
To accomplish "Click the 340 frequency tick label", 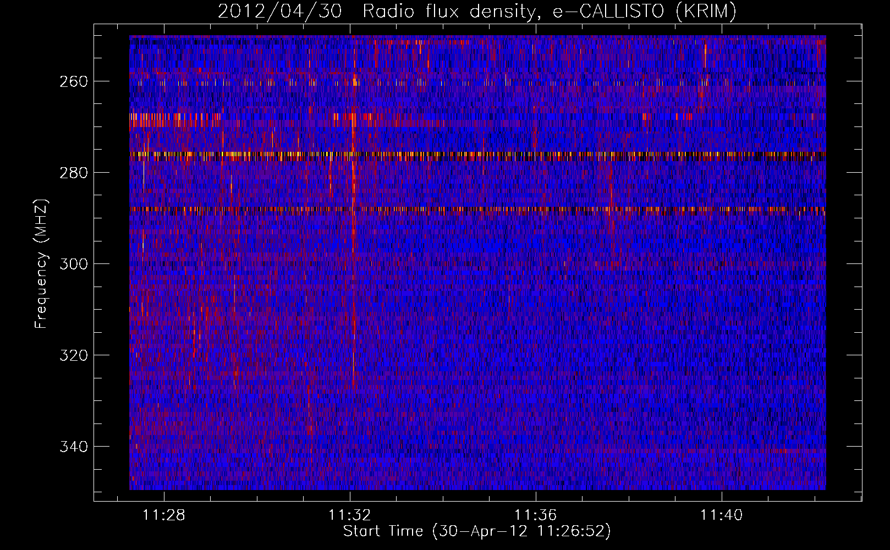I will [x=74, y=447].
